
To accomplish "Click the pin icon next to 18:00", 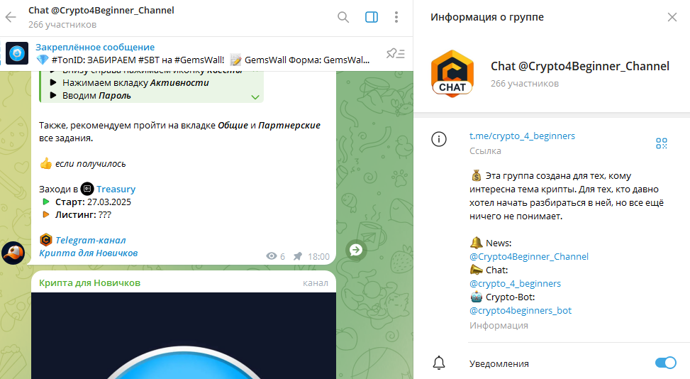I will 298,256.
